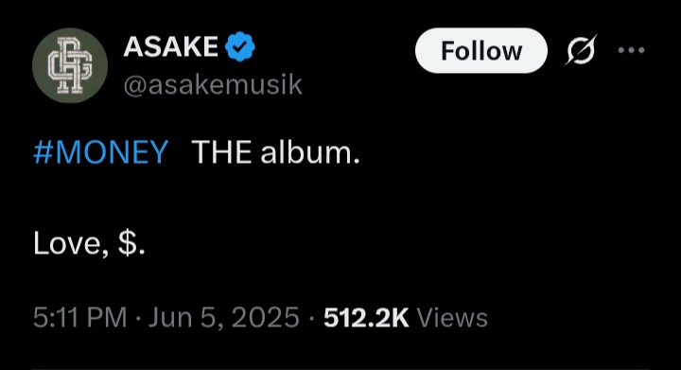Viewport: 681px width, 370px height.
Task: Select the "THE album." post text
Action: [x=276, y=152]
